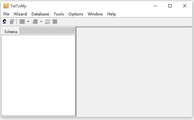Open the Tools menu
This screenshot has width=194, height=120.
[x=59, y=14]
